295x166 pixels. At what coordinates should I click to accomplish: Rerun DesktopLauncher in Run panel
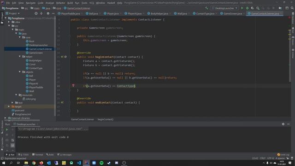click(x=7, y=130)
